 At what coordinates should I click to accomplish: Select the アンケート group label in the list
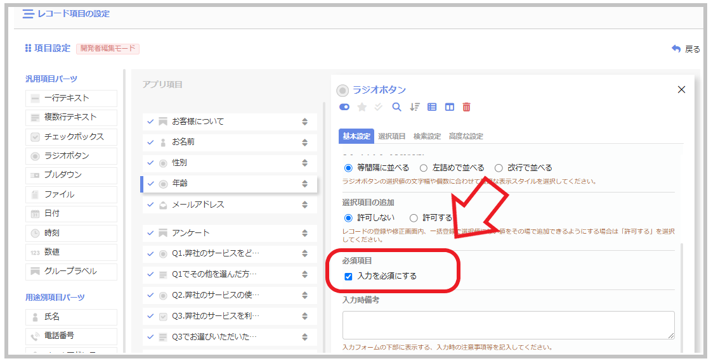pyautogui.click(x=190, y=233)
